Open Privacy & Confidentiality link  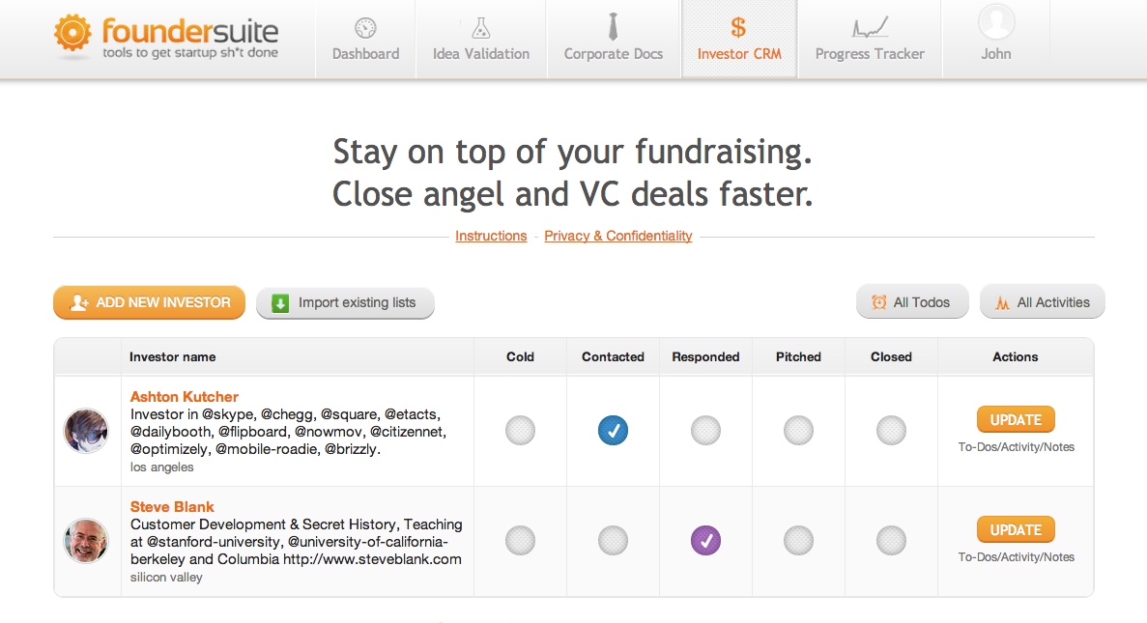point(618,236)
